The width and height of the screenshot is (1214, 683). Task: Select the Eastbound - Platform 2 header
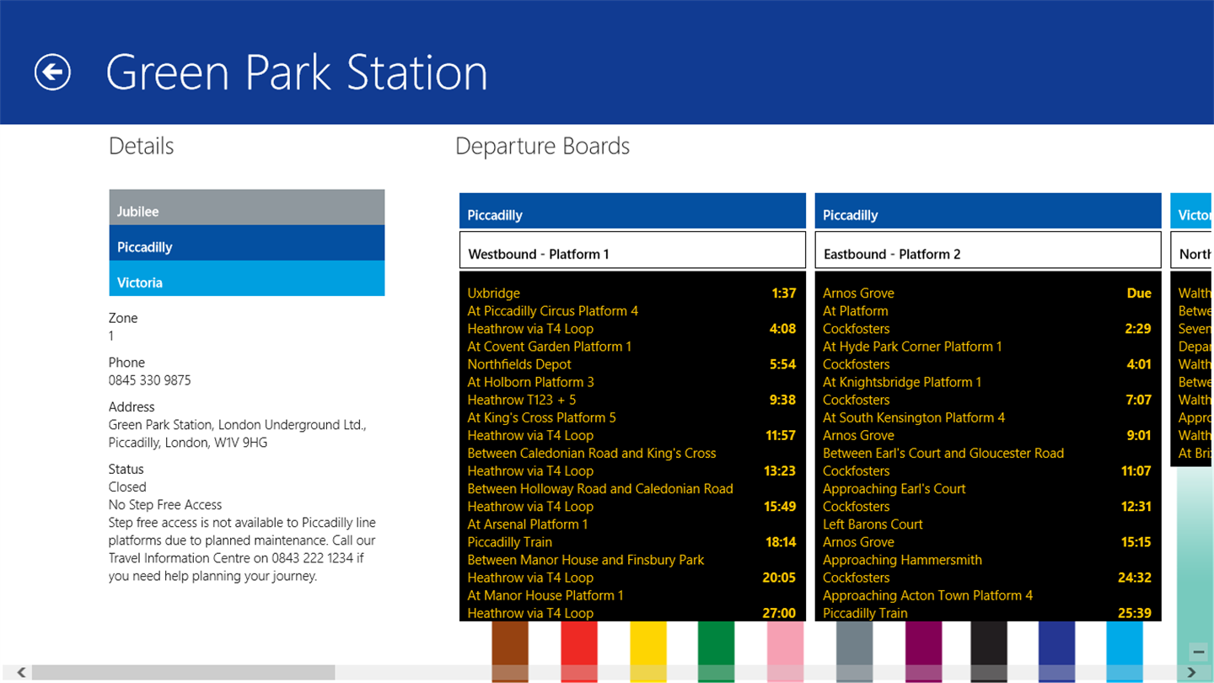(x=988, y=250)
